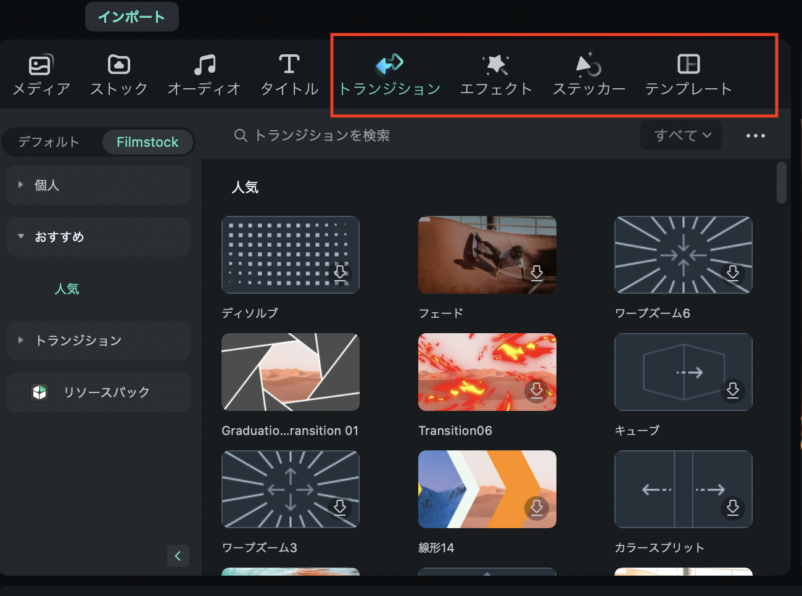Focus the トランジションを検索 search field
Screen dimensions: 802x596
point(432,136)
